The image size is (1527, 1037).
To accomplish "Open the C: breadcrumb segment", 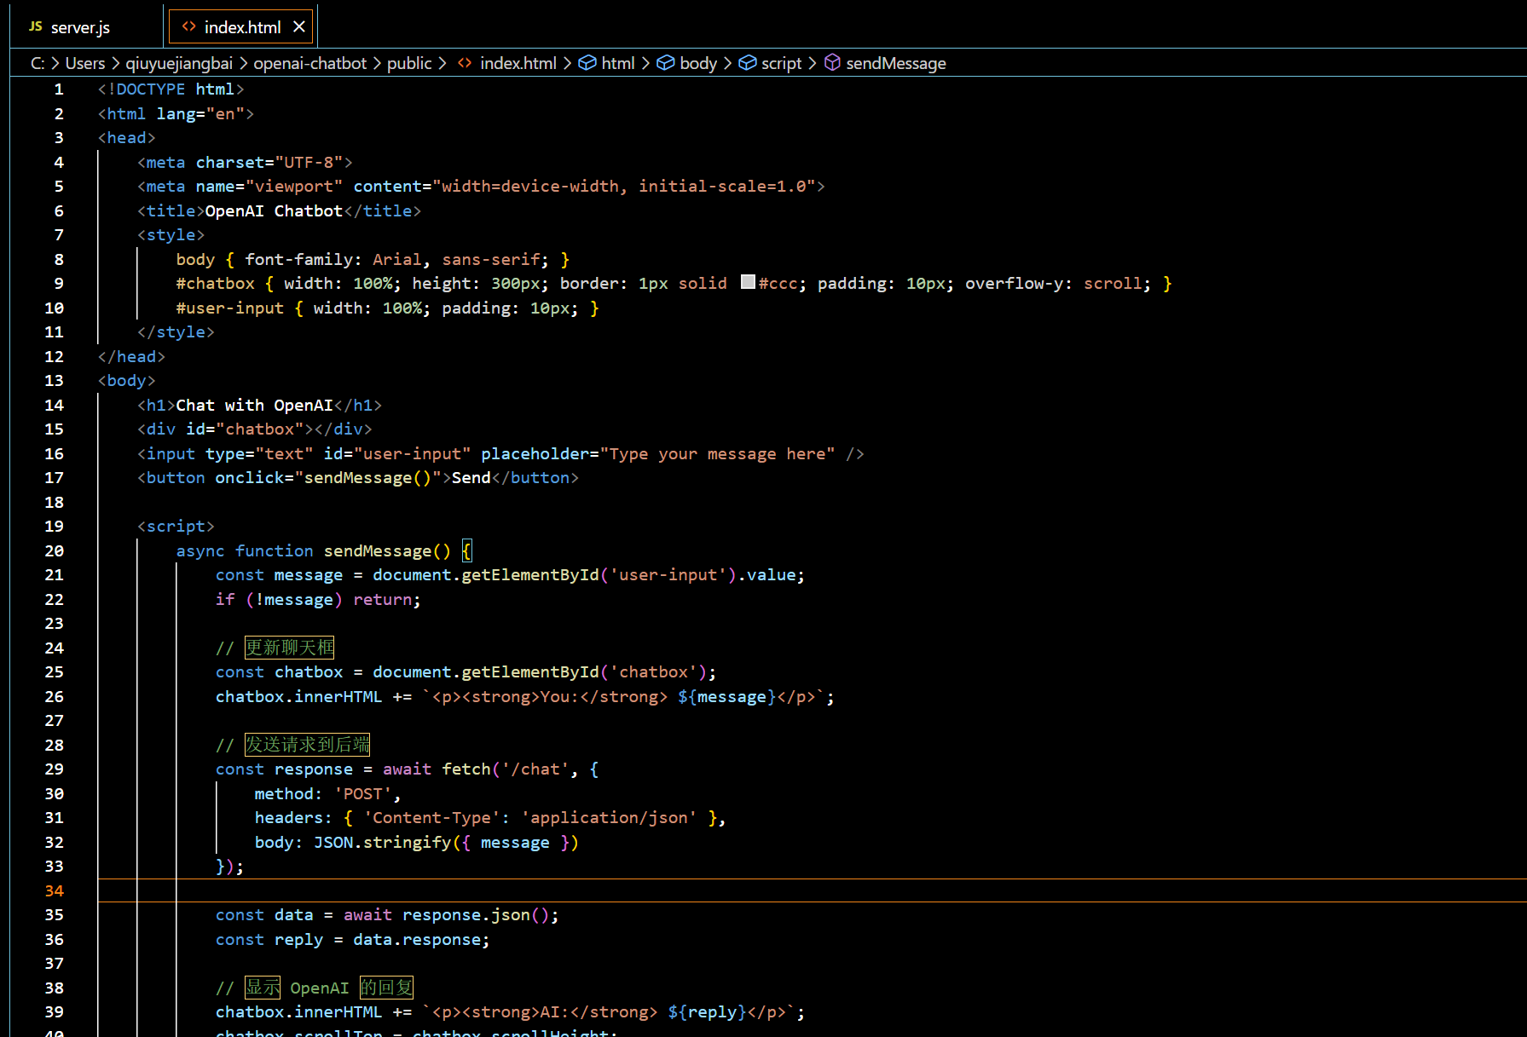I will (38, 63).
